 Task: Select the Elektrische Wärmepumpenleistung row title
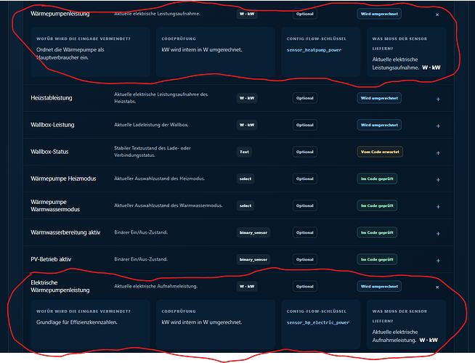click(x=60, y=286)
